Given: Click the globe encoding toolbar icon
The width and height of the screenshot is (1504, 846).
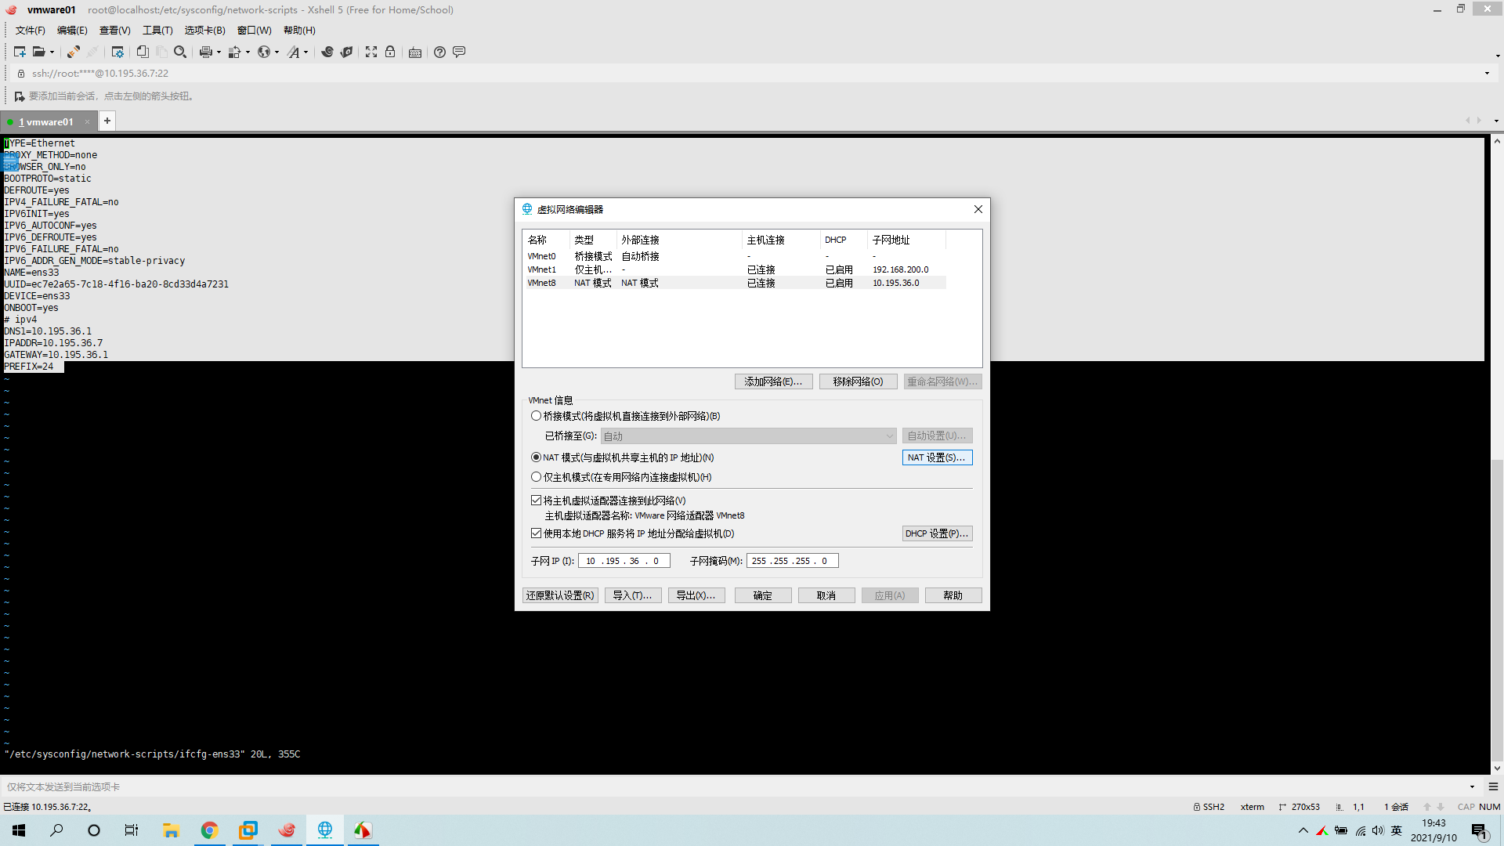Looking at the screenshot, I should [x=264, y=52].
